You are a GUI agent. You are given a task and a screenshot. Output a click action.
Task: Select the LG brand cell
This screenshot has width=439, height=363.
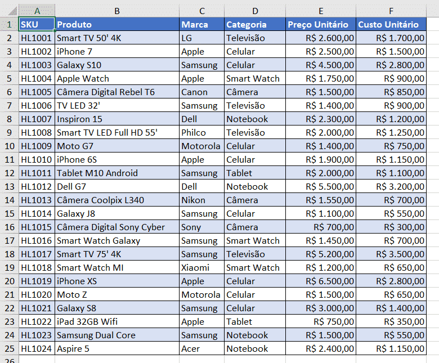(x=202, y=38)
